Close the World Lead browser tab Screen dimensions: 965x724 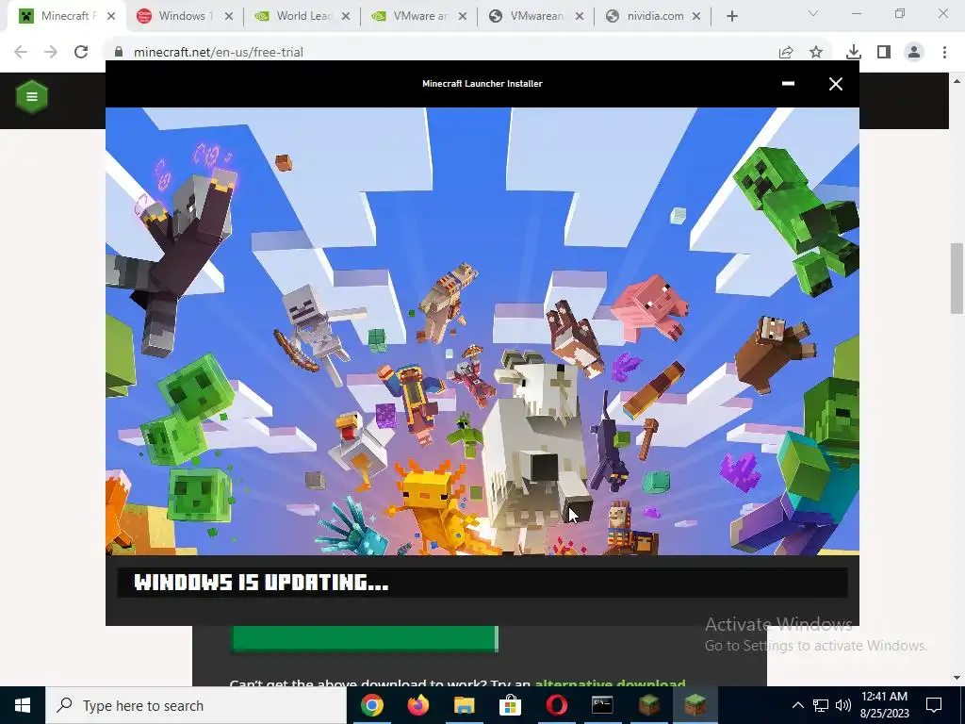(345, 17)
